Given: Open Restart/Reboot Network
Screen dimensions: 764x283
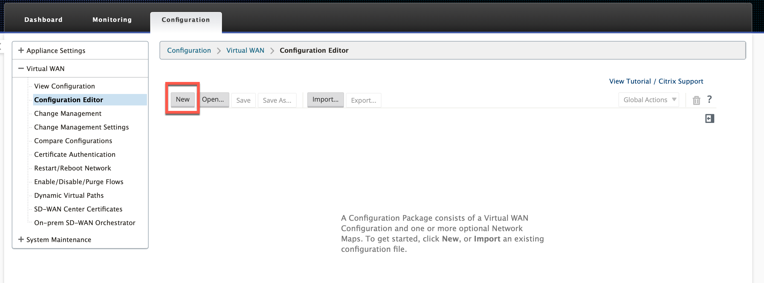Looking at the screenshot, I should tap(72, 168).
